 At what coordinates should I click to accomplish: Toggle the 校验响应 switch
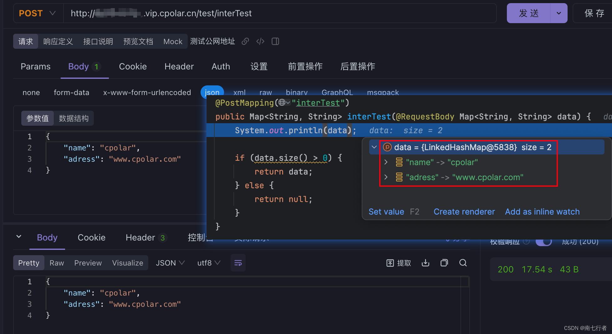544,242
